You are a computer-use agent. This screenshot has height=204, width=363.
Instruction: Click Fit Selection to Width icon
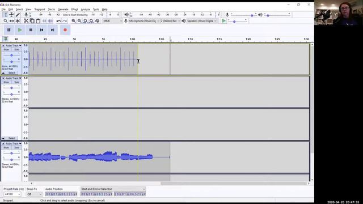click(x=86, y=21)
